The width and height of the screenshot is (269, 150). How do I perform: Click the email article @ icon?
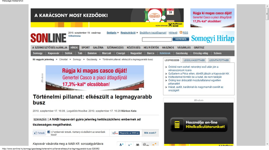[x=146, y=145]
